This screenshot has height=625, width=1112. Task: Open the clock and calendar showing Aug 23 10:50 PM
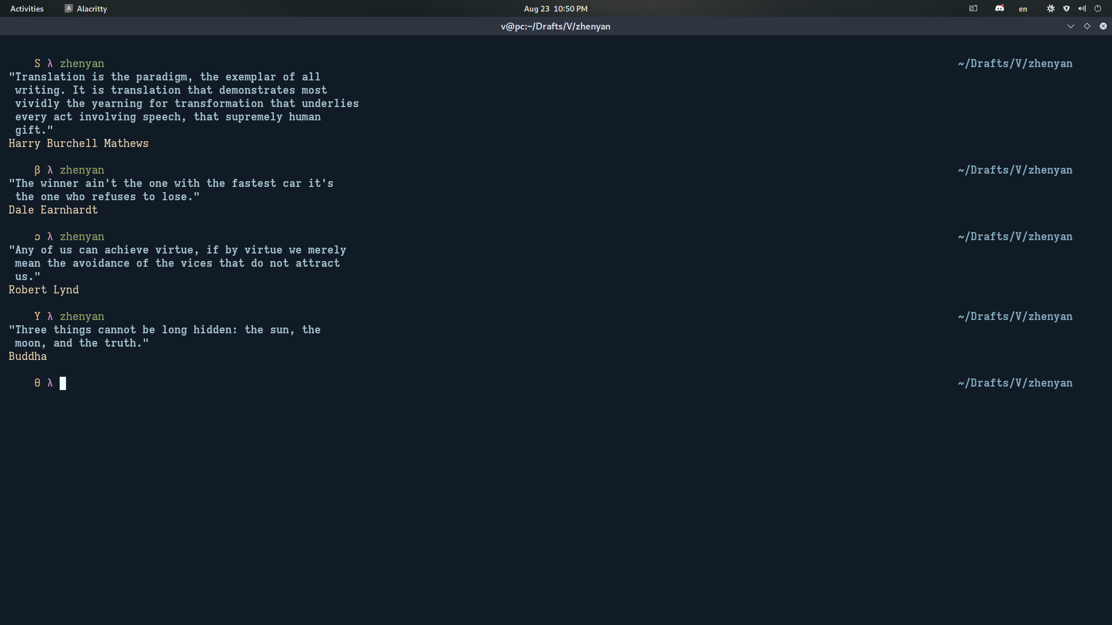(x=555, y=9)
